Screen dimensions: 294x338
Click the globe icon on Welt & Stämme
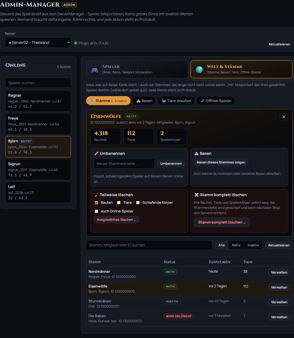199,69
